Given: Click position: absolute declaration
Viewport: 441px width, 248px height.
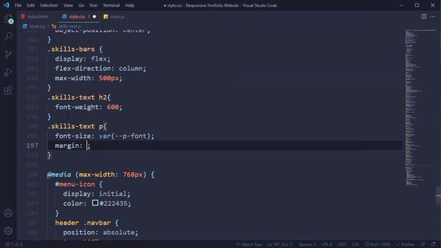Looking at the screenshot, I should pyautogui.click(x=101, y=232).
